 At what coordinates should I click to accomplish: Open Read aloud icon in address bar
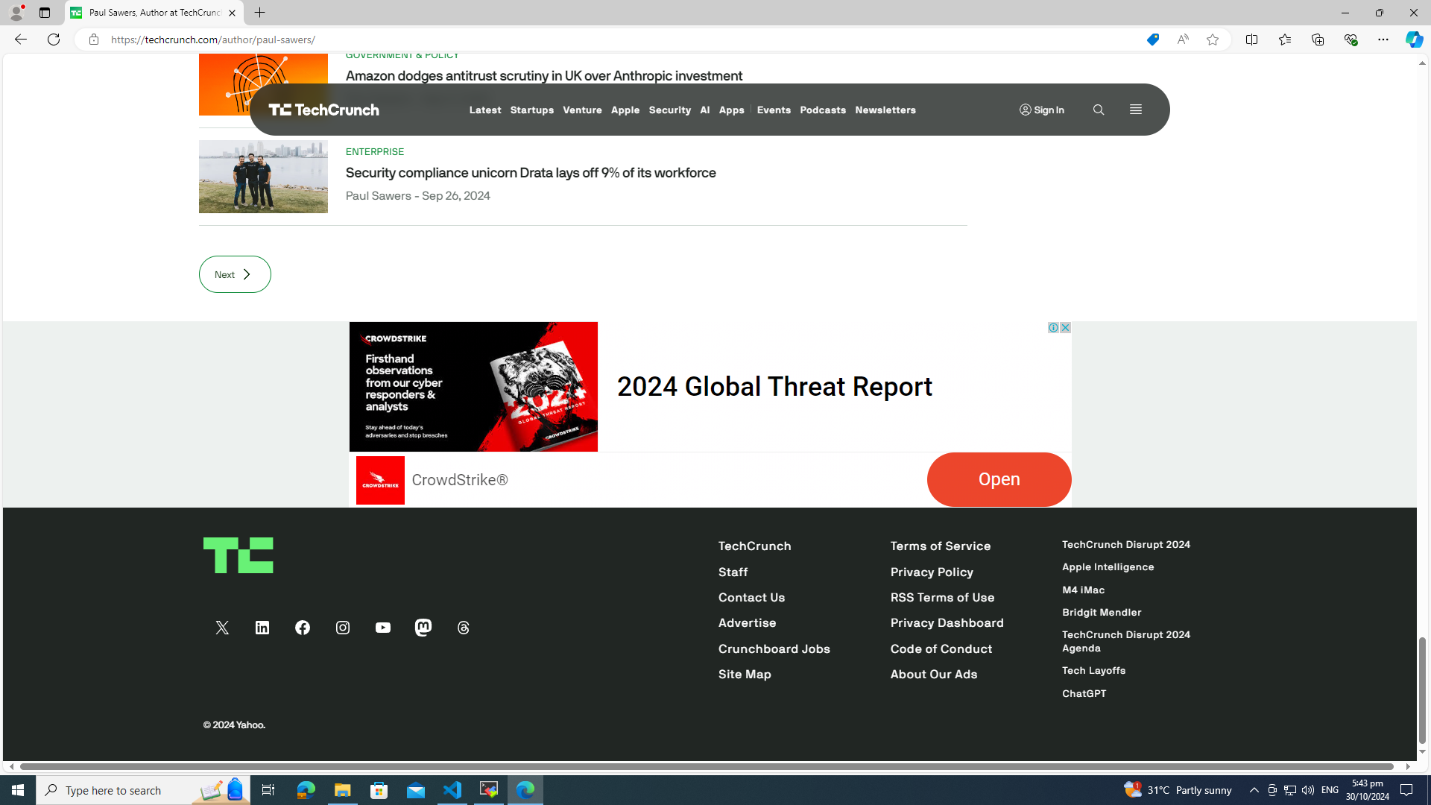(x=1183, y=40)
